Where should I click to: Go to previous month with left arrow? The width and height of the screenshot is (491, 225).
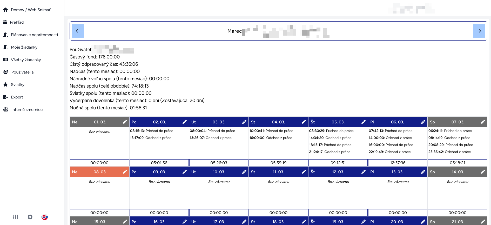click(78, 31)
